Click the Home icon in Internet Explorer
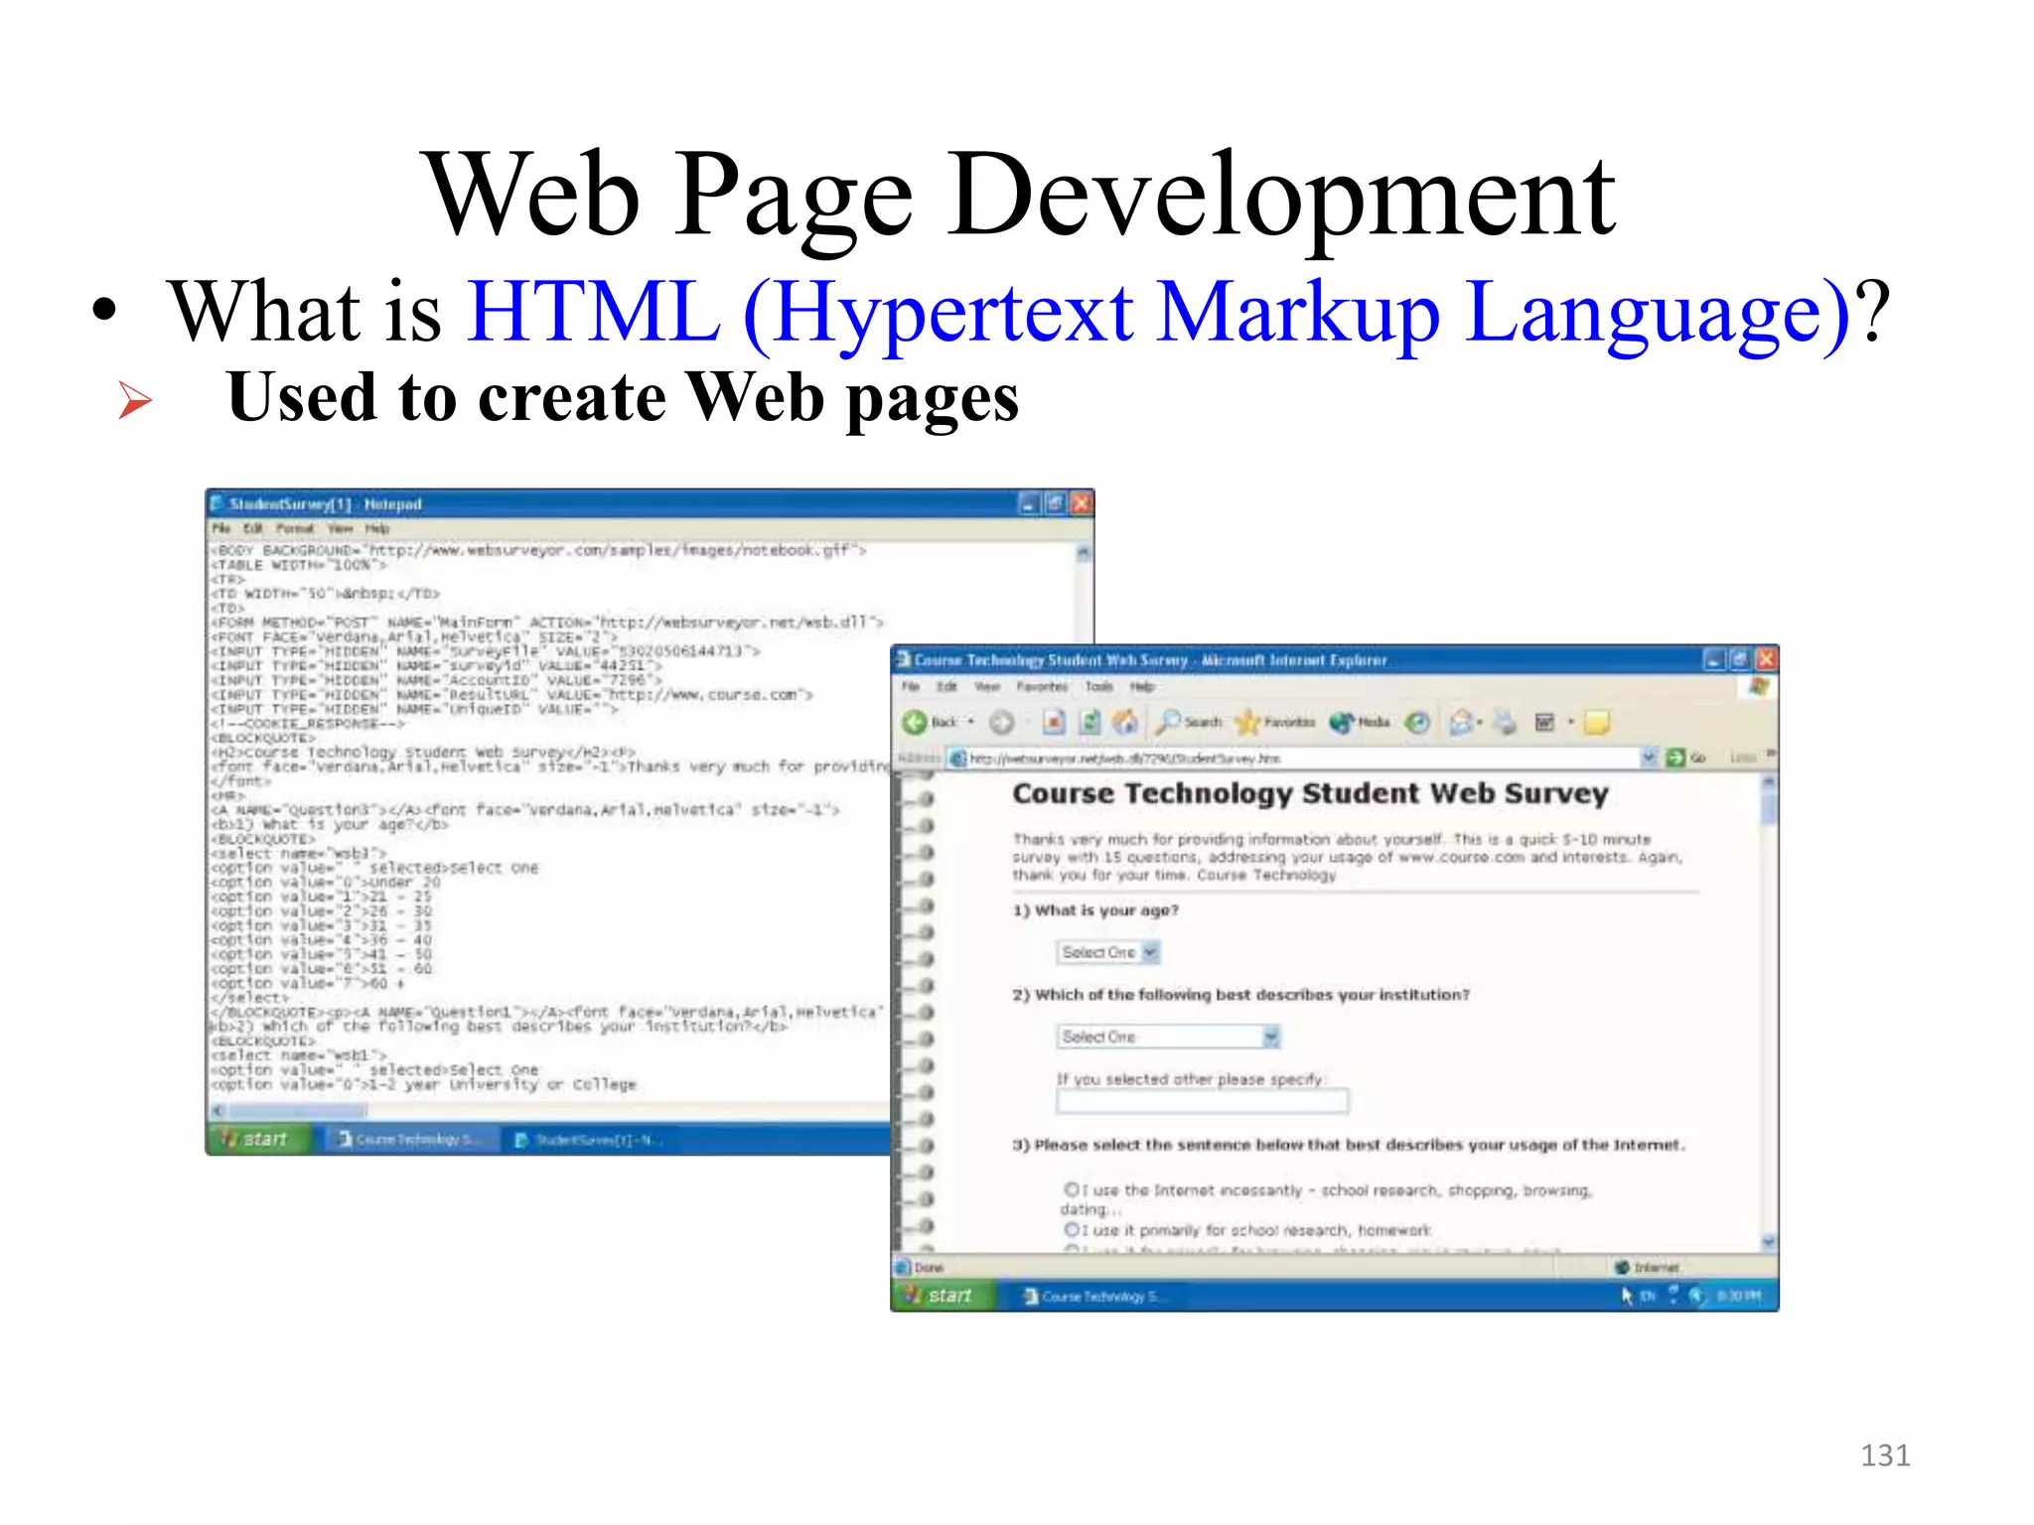The width and height of the screenshot is (2034, 1525). click(x=1125, y=722)
